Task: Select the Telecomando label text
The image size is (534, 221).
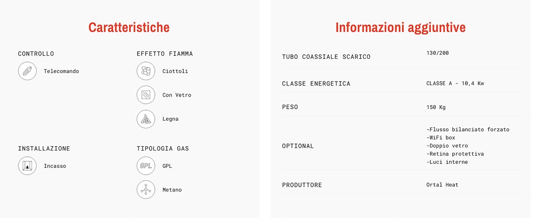Action: click(61, 71)
